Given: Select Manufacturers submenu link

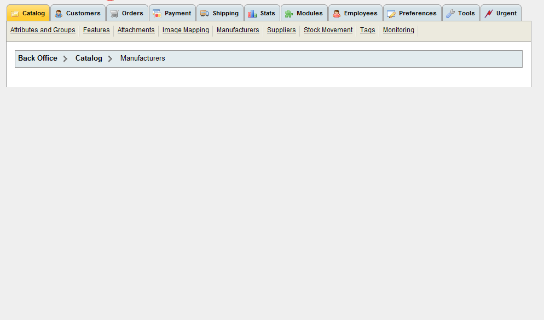Looking at the screenshot, I should tap(238, 30).
